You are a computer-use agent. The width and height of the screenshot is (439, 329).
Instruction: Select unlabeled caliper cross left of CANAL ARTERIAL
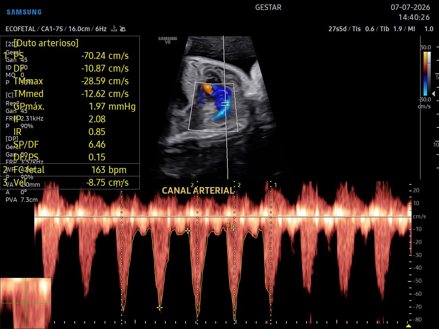(188, 231)
